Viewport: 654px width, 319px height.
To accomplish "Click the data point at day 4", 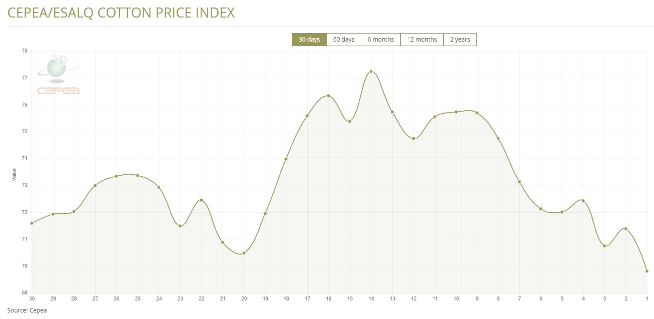I will (x=583, y=201).
